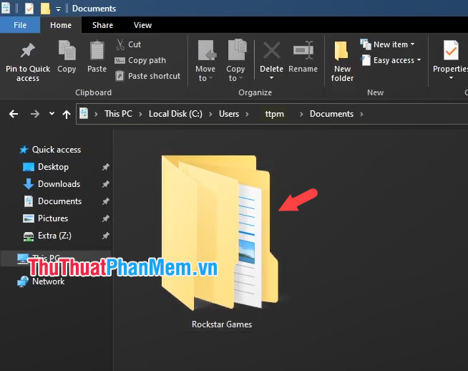Click the Easy access icon
This screenshot has width=468, height=371.
(x=366, y=60)
